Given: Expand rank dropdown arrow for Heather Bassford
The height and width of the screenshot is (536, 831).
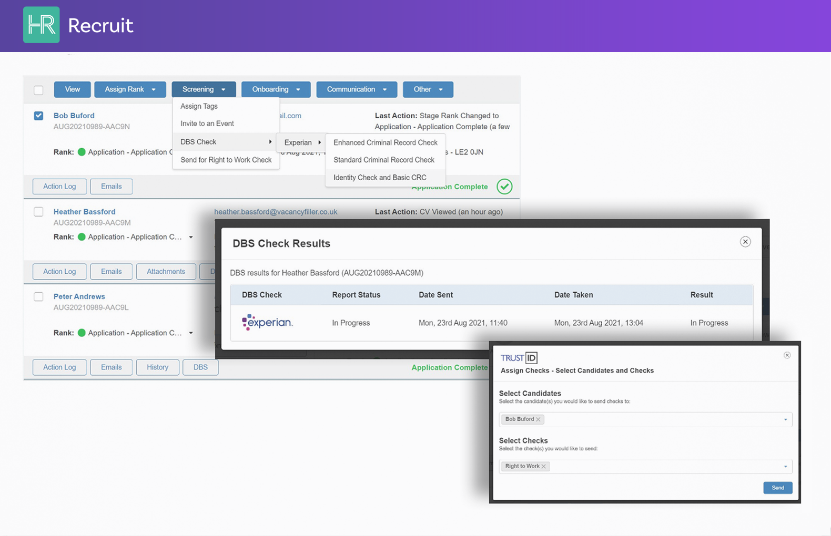Looking at the screenshot, I should [191, 238].
